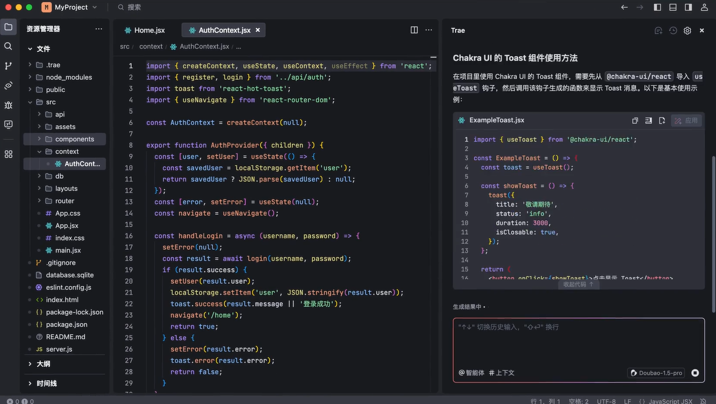Open the Search view in activity bar
Image resolution: width=716 pixels, height=404 pixels.
(8, 46)
